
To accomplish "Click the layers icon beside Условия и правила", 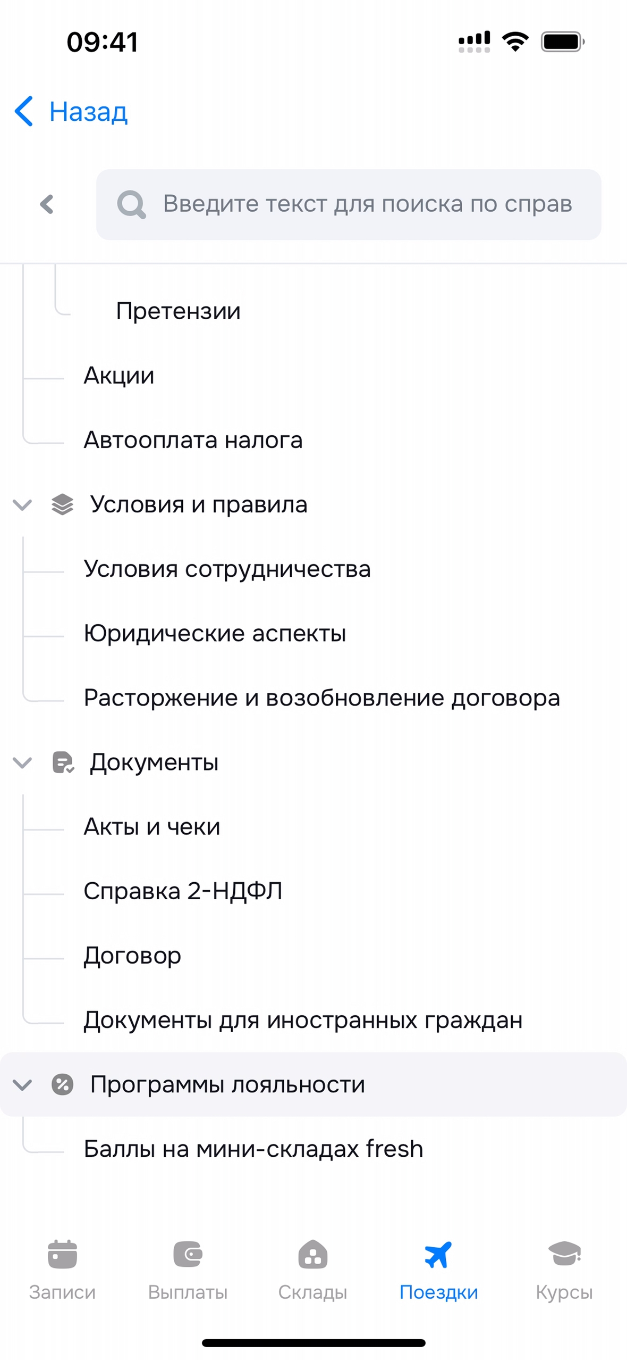I will point(62,504).
